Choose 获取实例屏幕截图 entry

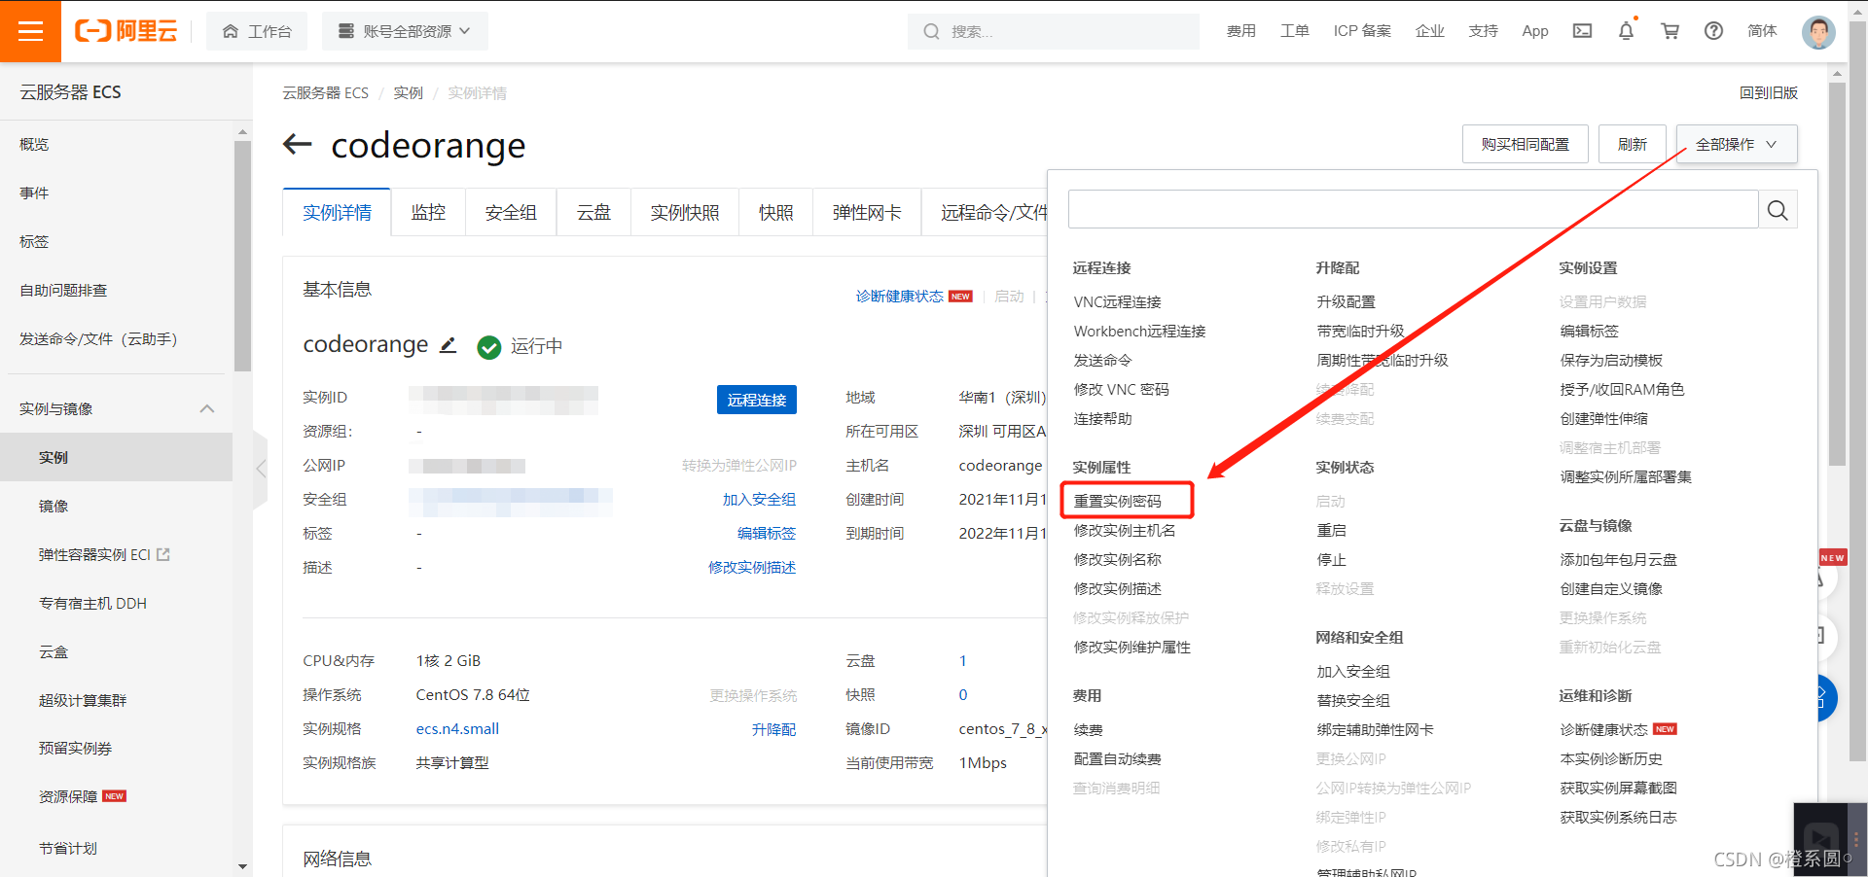[x=1618, y=789]
